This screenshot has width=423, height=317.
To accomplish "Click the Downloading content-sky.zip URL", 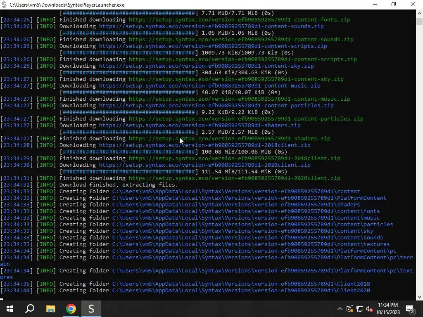I will 207,66.
